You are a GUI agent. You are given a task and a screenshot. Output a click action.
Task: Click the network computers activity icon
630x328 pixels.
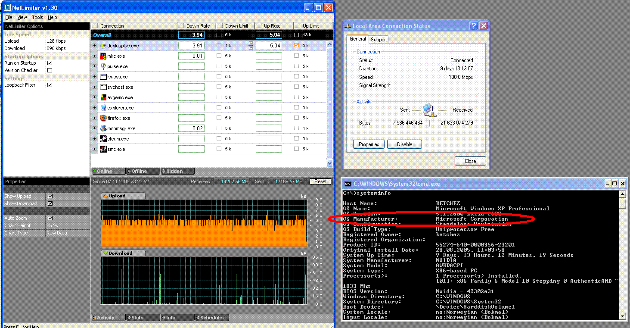click(429, 110)
